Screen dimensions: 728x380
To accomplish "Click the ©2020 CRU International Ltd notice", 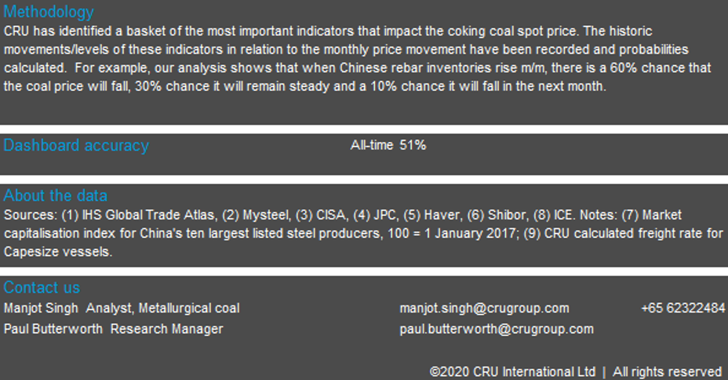I will pos(512,371).
